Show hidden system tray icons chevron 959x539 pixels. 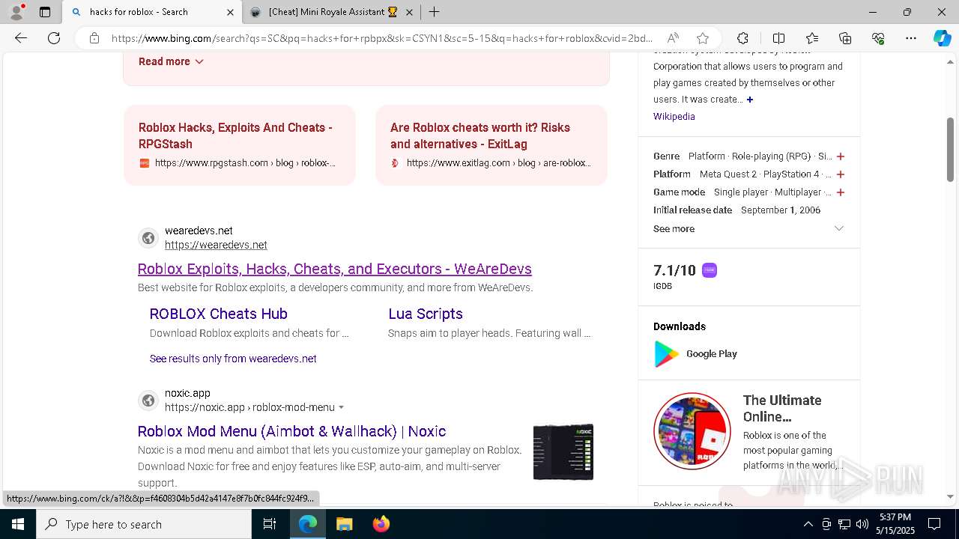tap(808, 524)
